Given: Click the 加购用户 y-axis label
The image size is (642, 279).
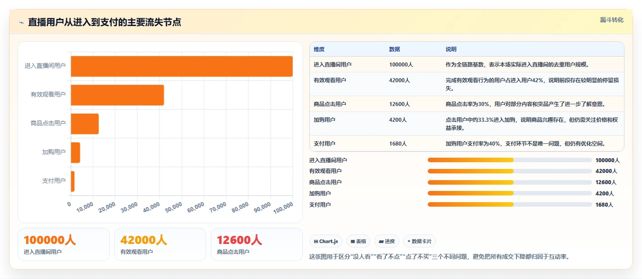Looking at the screenshot, I should point(54,152).
